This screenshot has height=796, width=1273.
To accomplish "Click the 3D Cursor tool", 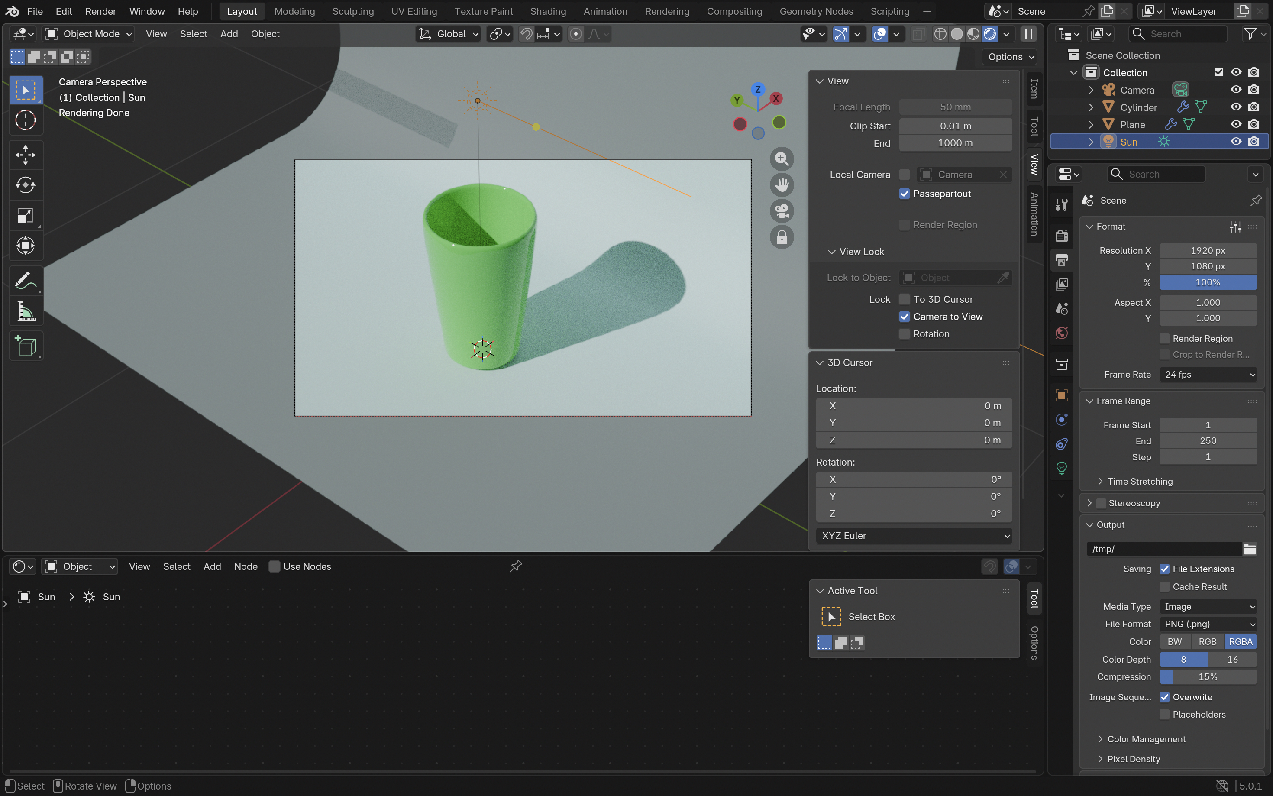I will 25,120.
